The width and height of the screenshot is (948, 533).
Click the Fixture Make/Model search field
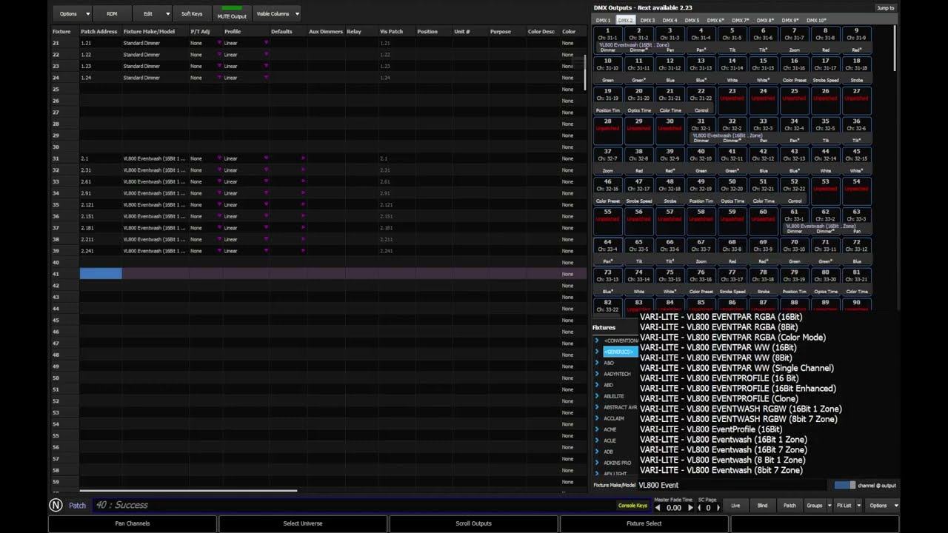(x=733, y=486)
